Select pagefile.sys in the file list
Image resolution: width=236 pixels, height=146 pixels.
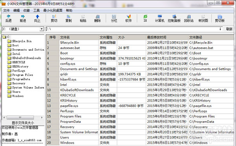tap(69, 106)
